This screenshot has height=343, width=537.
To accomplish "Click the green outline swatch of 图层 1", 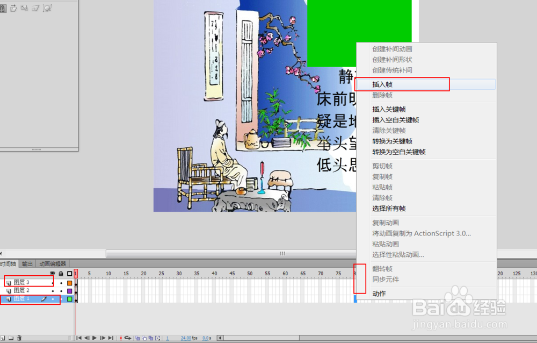I will (x=69, y=299).
